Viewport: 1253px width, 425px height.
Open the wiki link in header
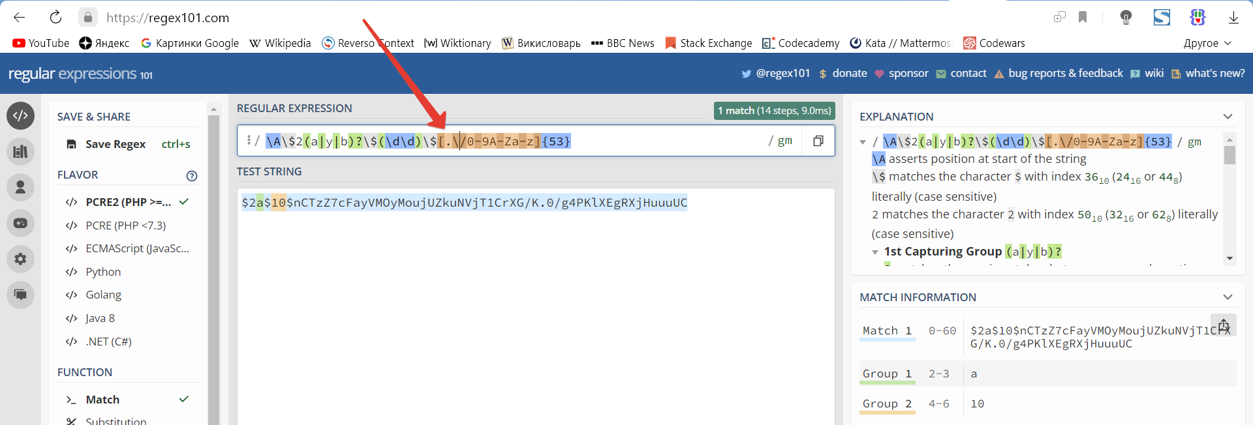tap(1153, 74)
